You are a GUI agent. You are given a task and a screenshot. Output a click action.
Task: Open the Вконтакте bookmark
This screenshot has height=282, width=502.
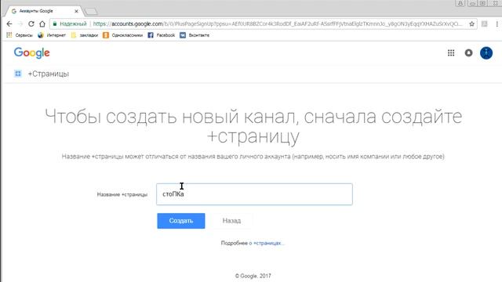click(195, 35)
